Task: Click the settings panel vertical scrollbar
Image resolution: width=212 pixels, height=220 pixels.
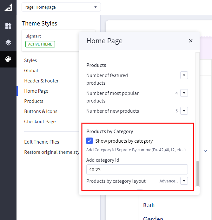Action: pos(197,173)
